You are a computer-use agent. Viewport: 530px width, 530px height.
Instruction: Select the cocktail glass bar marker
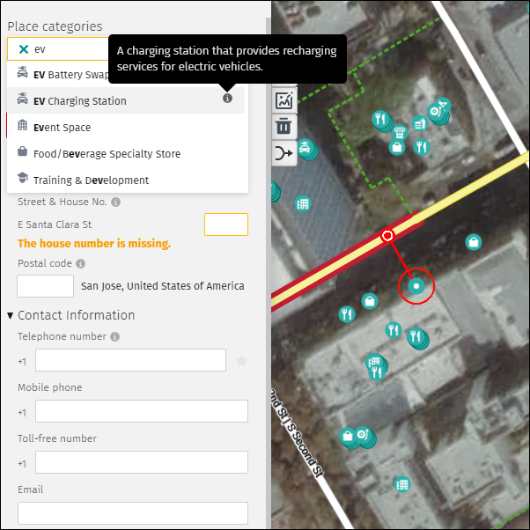click(443, 105)
